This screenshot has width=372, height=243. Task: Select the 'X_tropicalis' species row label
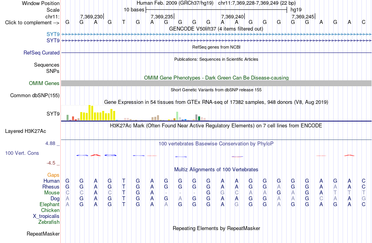click(x=46, y=216)
